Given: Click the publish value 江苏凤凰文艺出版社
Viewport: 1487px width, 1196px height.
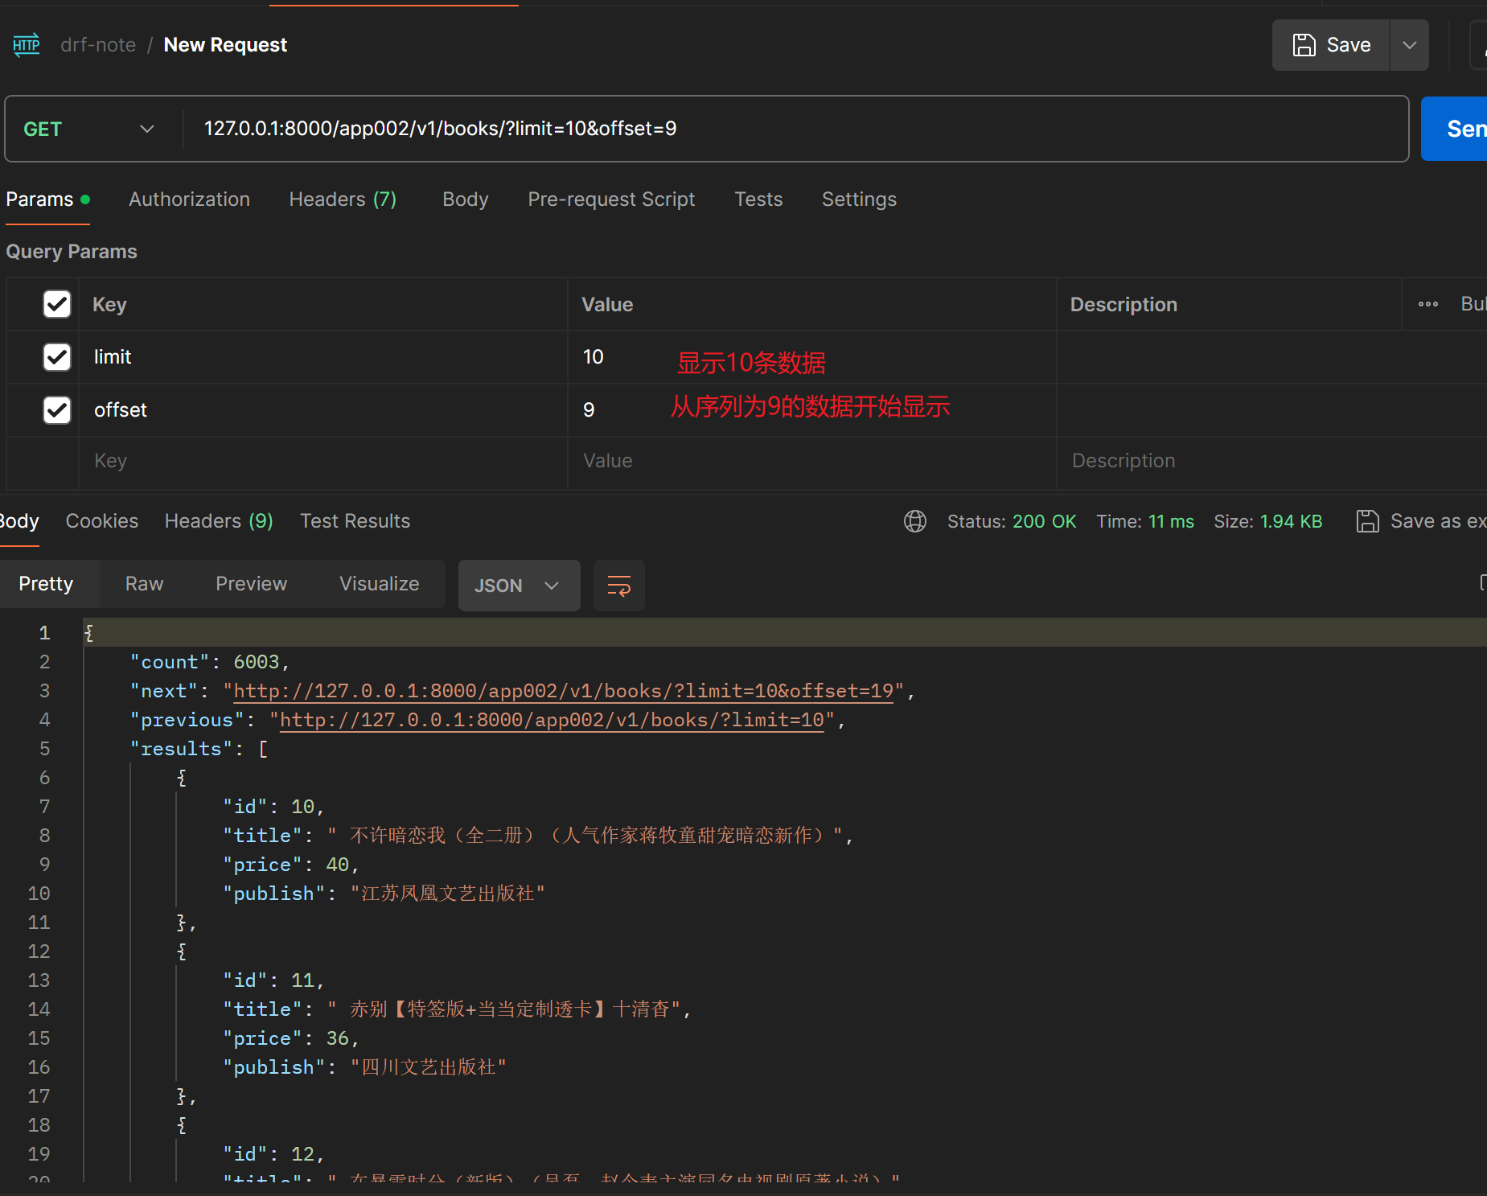Looking at the screenshot, I should (448, 894).
